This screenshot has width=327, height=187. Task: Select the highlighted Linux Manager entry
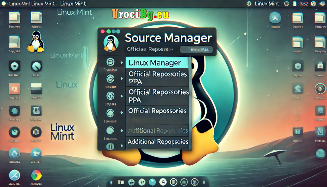[156, 63]
